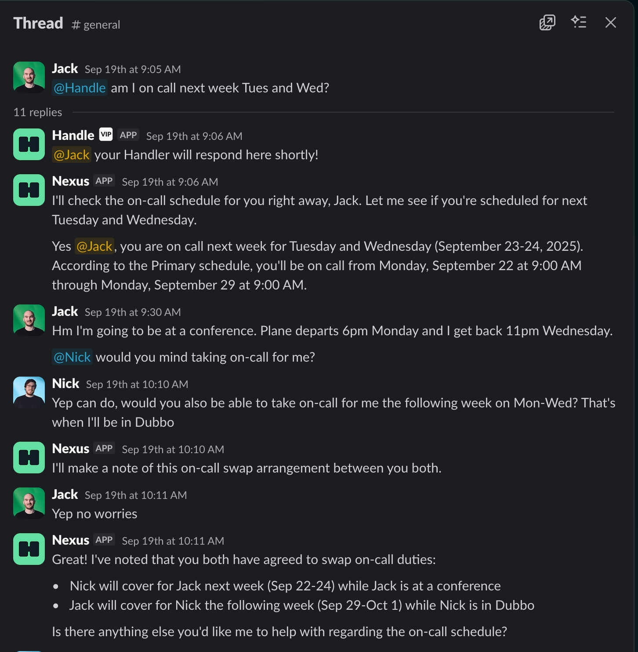
Task: Click the #general channel name in header
Action: [x=96, y=25]
